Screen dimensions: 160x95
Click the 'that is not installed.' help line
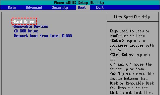tap(132, 93)
